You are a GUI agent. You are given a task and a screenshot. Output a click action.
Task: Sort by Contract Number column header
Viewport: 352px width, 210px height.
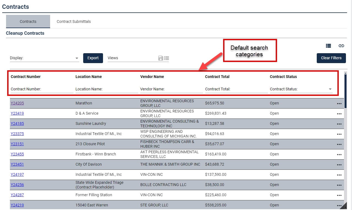(26, 77)
